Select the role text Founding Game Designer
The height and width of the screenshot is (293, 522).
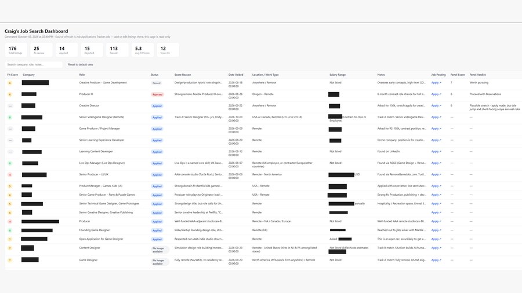click(x=94, y=230)
